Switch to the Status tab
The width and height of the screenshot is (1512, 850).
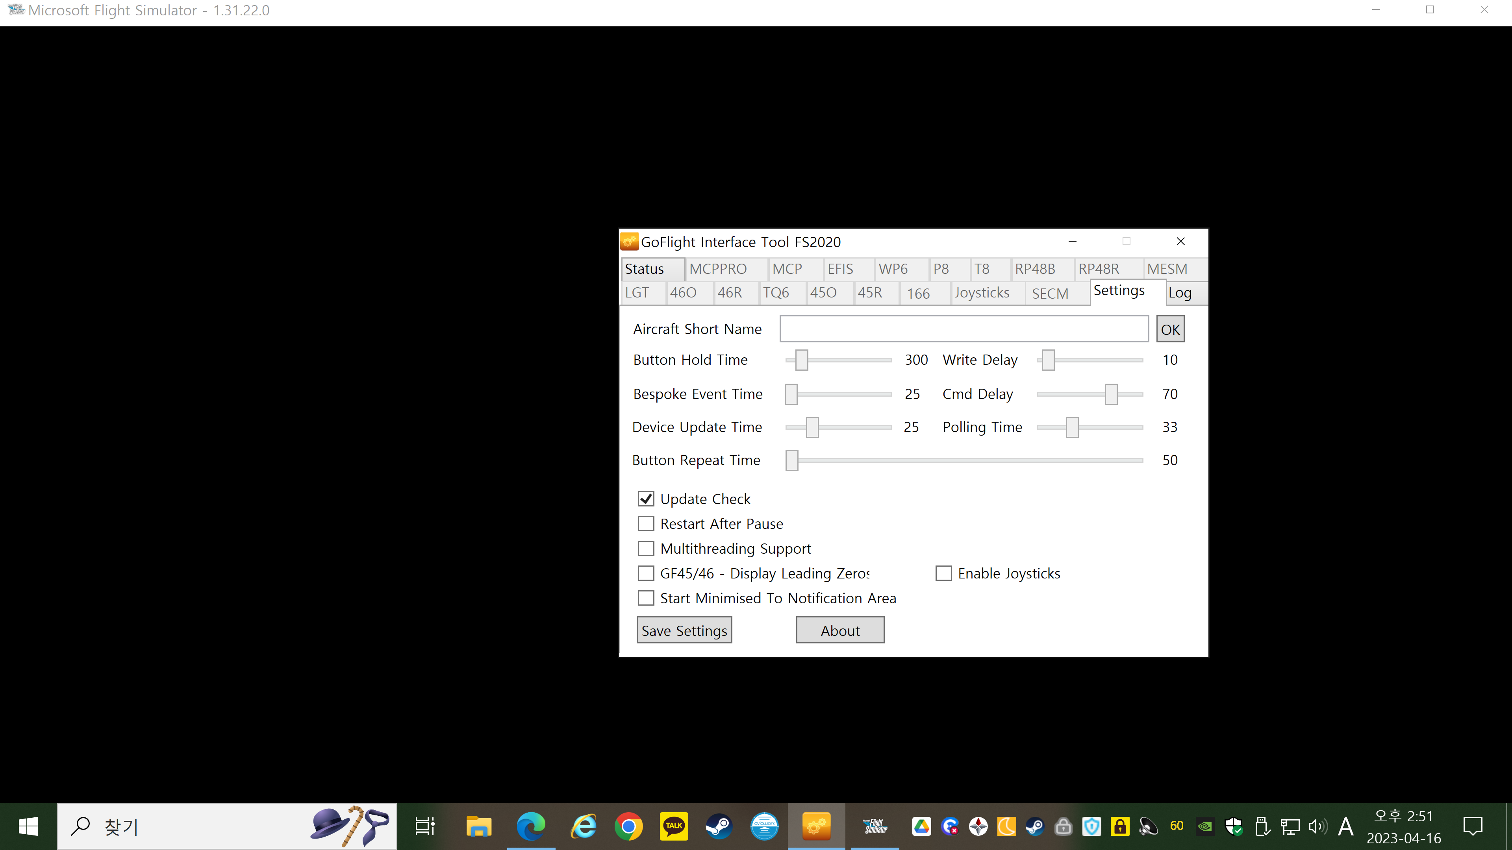[x=653, y=269]
